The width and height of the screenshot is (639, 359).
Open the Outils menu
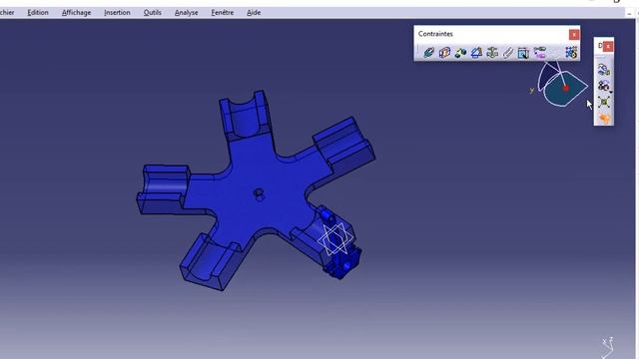153,13
